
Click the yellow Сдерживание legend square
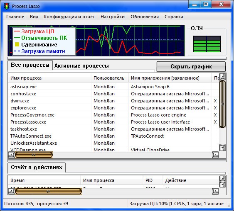[x=17, y=44]
